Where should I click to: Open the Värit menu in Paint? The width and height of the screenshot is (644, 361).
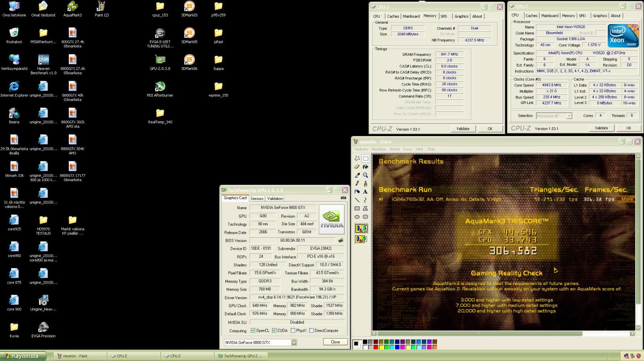[419, 149]
